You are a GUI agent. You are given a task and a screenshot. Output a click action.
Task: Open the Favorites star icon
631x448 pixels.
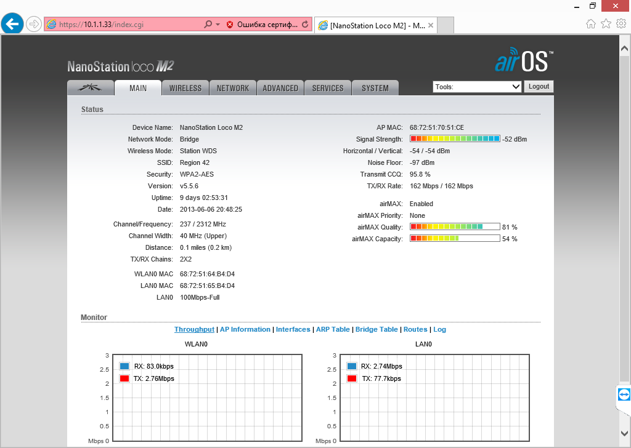pos(606,24)
